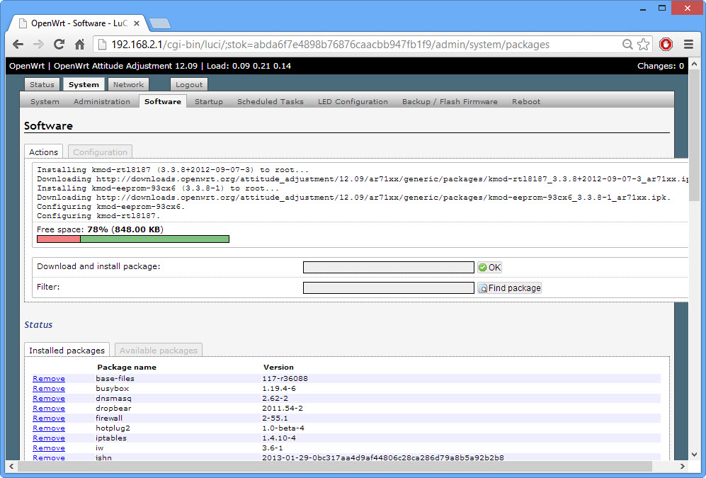The width and height of the screenshot is (706, 478).
Task: Click OK to install package
Action: tap(490, 268)
